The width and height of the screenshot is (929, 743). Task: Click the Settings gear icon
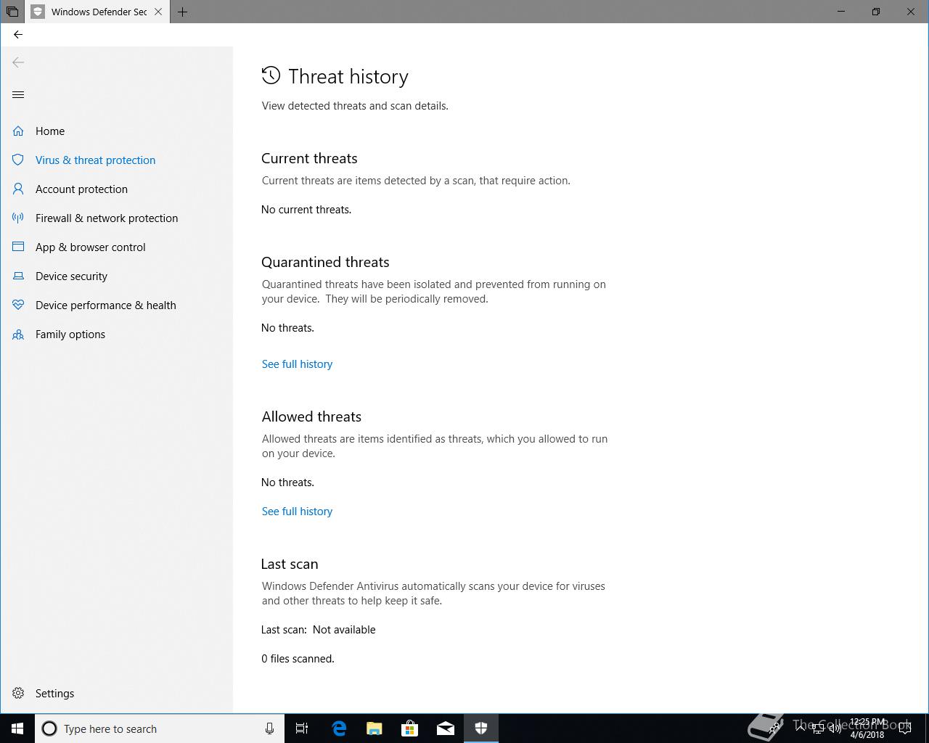[18, 693]
